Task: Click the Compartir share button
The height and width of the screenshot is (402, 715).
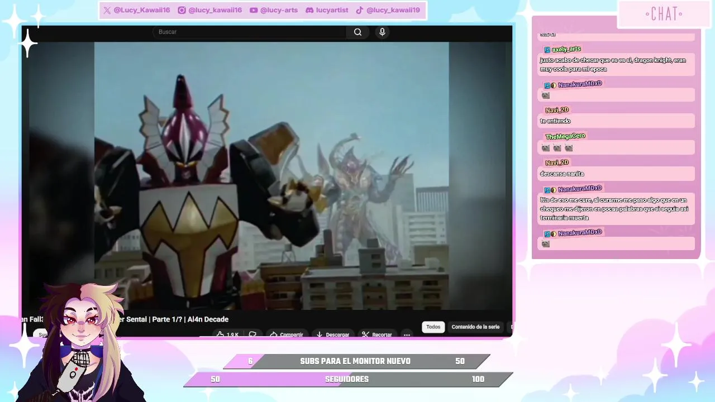Action: 286,334
